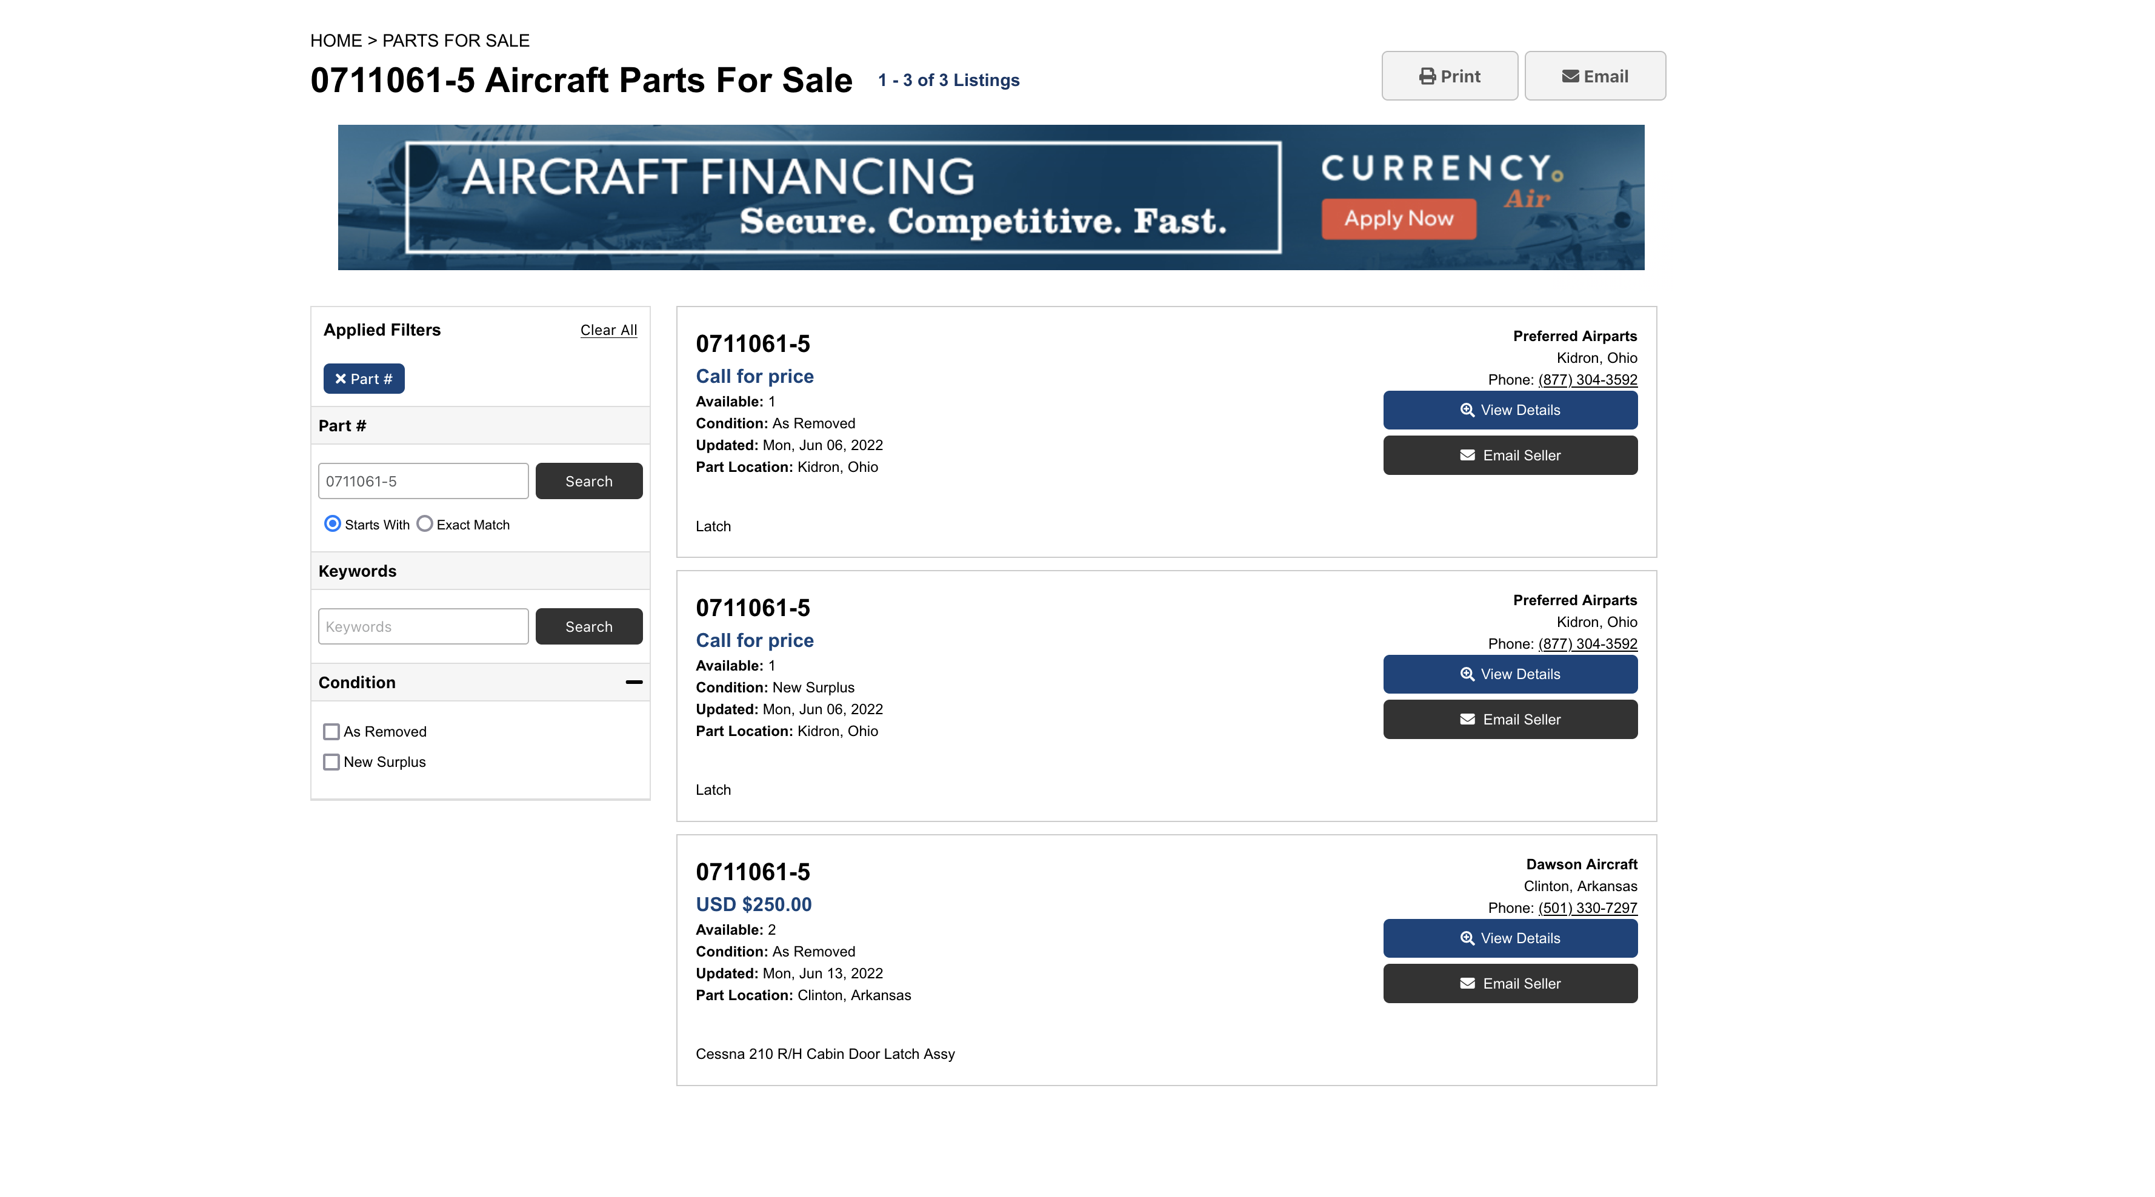Remove the Part # filter chip
The height and width of the screenshot is (1197, 2155).
click(x=364, y=379)
